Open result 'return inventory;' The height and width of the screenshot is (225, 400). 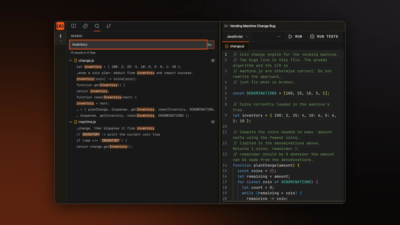click(x=93, y=91)
